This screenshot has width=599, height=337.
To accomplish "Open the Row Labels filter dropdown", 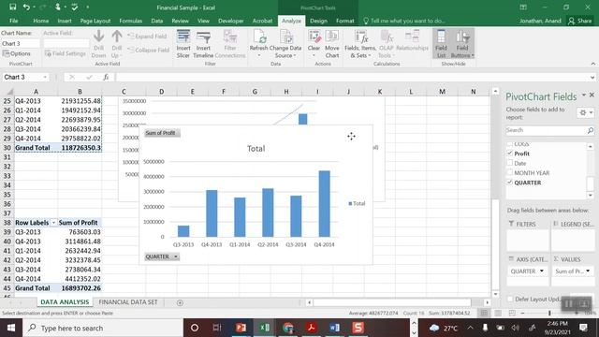I will point(53,223).
